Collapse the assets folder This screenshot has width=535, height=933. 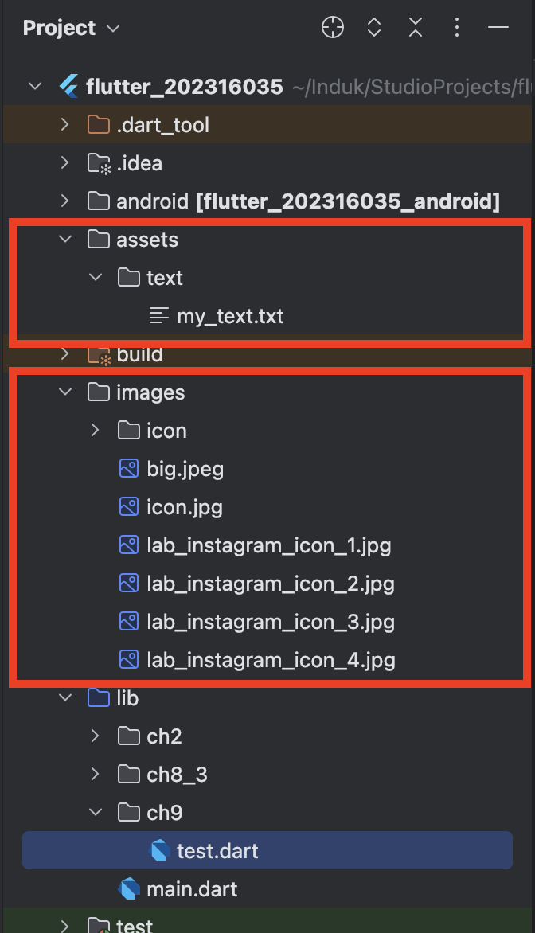coord(64,239)
